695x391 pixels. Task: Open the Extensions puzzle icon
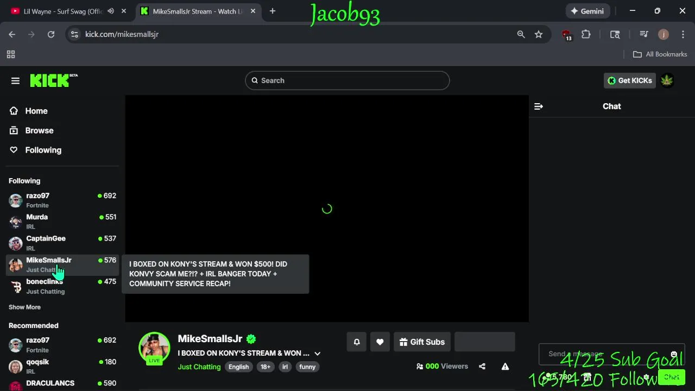click(586, 34)
